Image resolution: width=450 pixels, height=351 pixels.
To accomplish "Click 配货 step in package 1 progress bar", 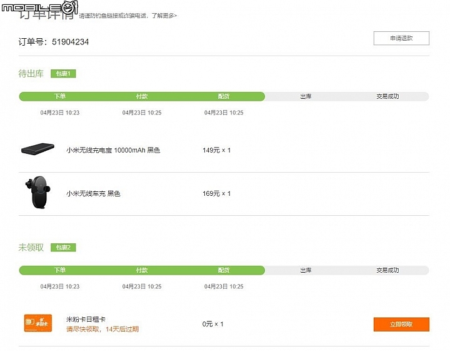I will (224, 96).
